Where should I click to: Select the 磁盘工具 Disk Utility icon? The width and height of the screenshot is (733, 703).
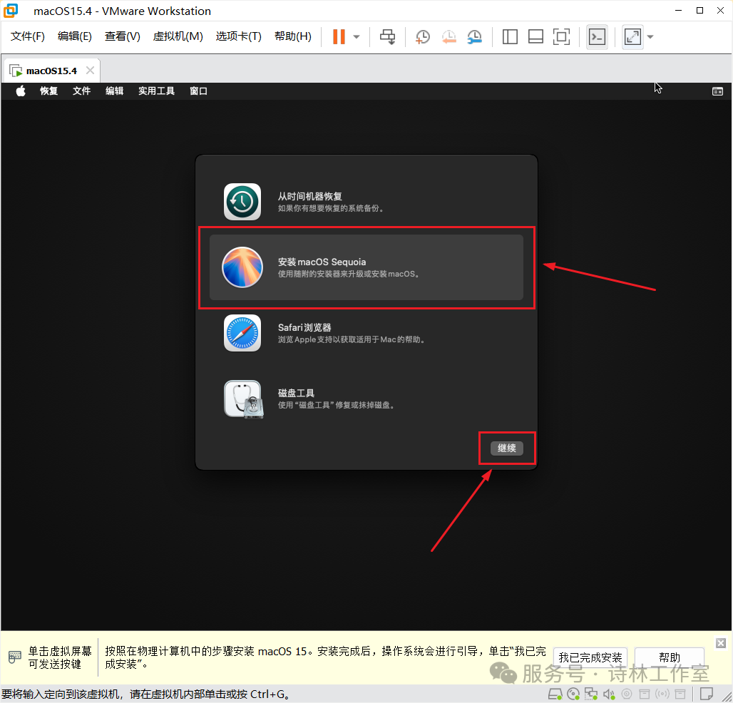(x=244, y=399)
